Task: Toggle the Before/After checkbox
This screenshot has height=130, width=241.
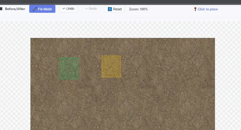Action: [1, 9]
